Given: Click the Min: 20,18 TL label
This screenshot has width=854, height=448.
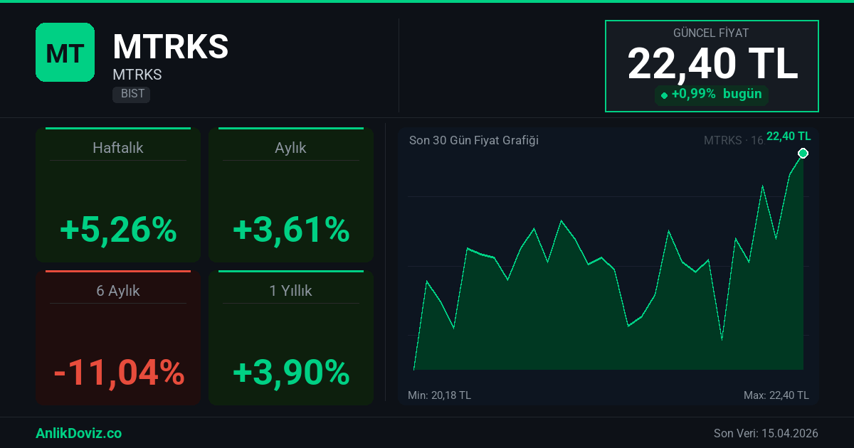Looking at the screenshot, I should click(x=439, y=395).
